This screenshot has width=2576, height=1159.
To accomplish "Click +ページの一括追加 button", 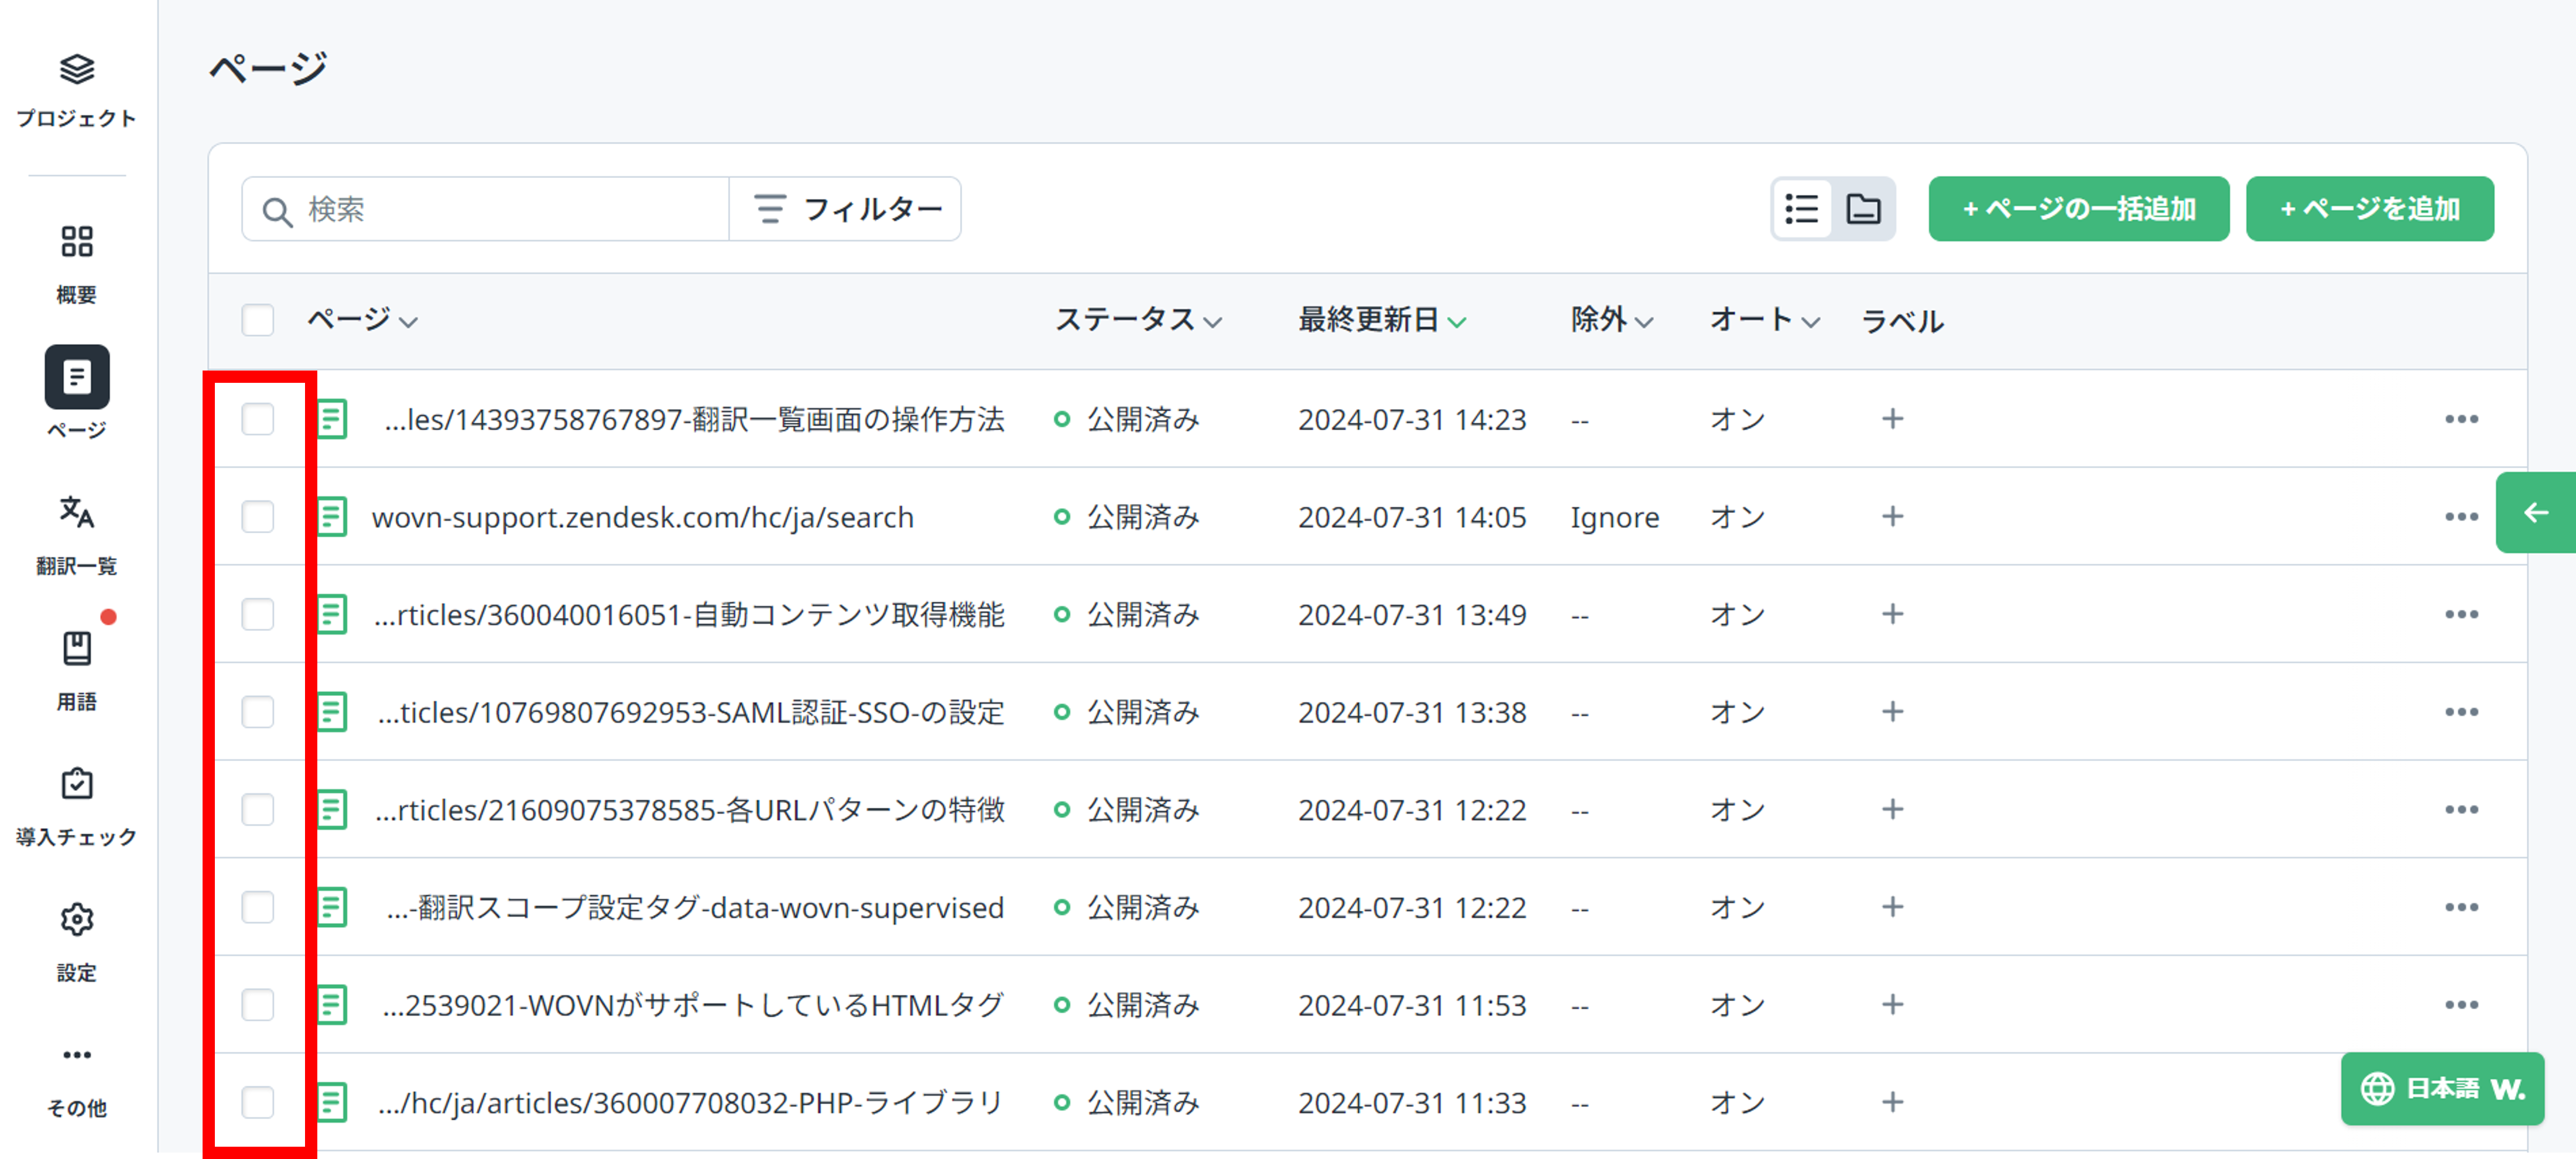I will [x=2078, y=209].
